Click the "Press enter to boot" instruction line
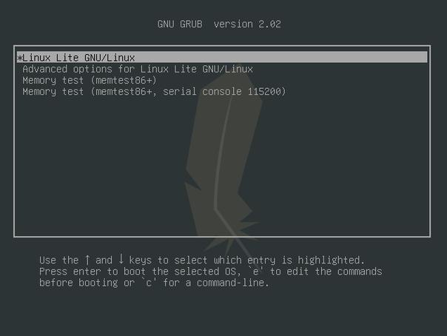The width and height of the screenshot is (447, 336). [x=210, y=272]
